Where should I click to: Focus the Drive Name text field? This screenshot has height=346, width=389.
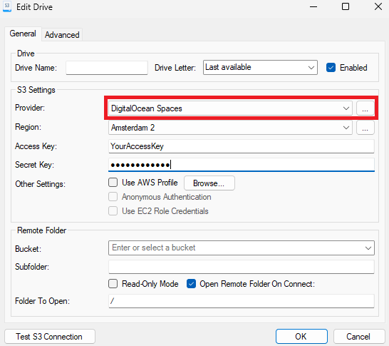click(107, 68)
